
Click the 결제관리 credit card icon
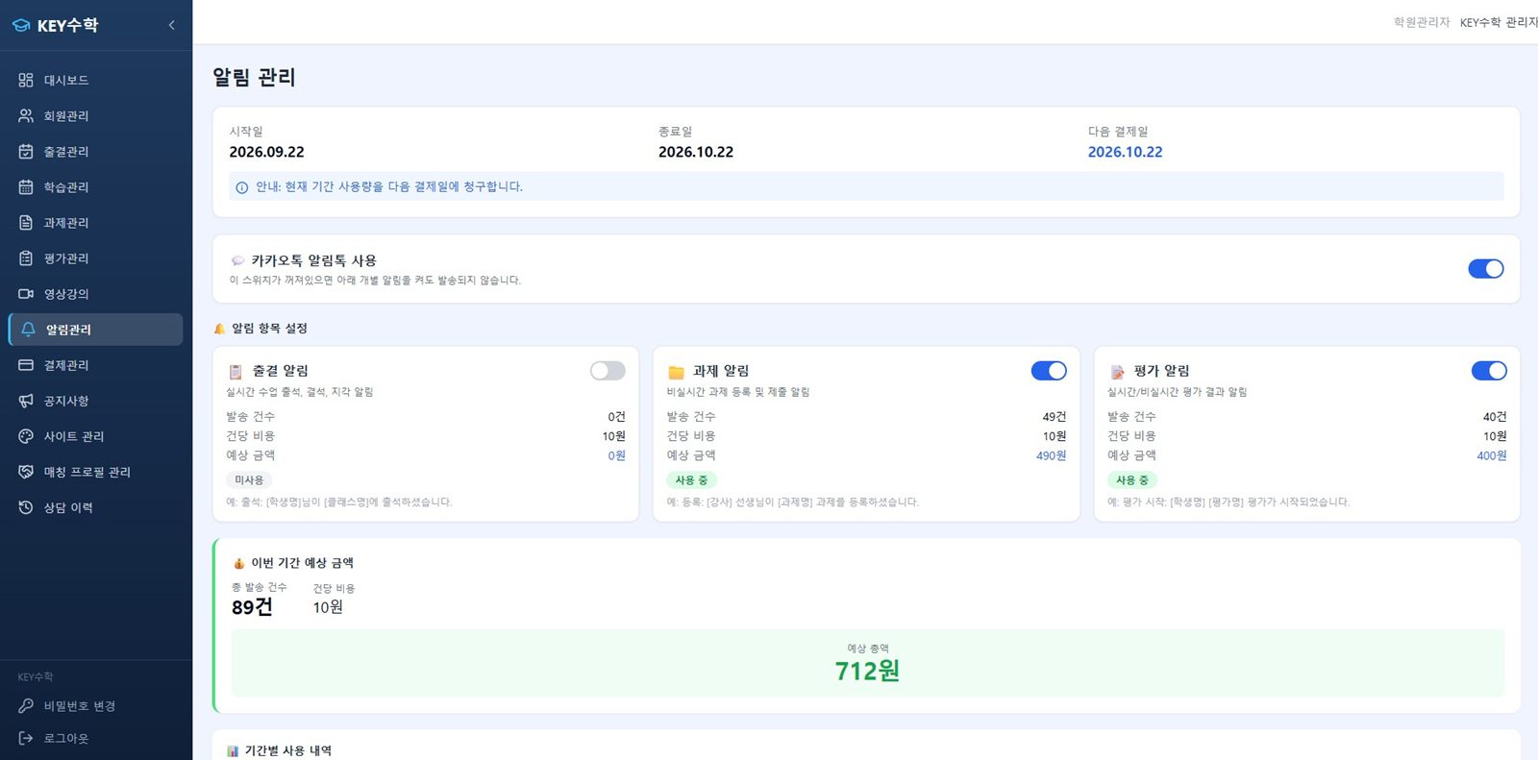(26, 364)
